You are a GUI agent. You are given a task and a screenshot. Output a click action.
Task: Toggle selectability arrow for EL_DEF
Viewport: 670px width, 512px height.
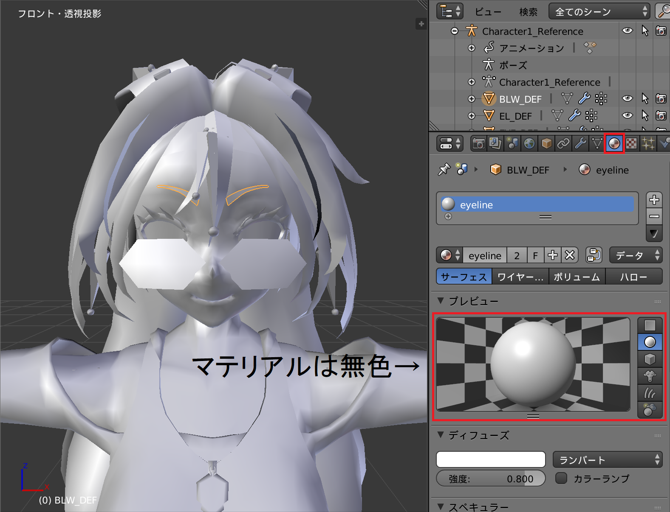[x=645, y=115]
